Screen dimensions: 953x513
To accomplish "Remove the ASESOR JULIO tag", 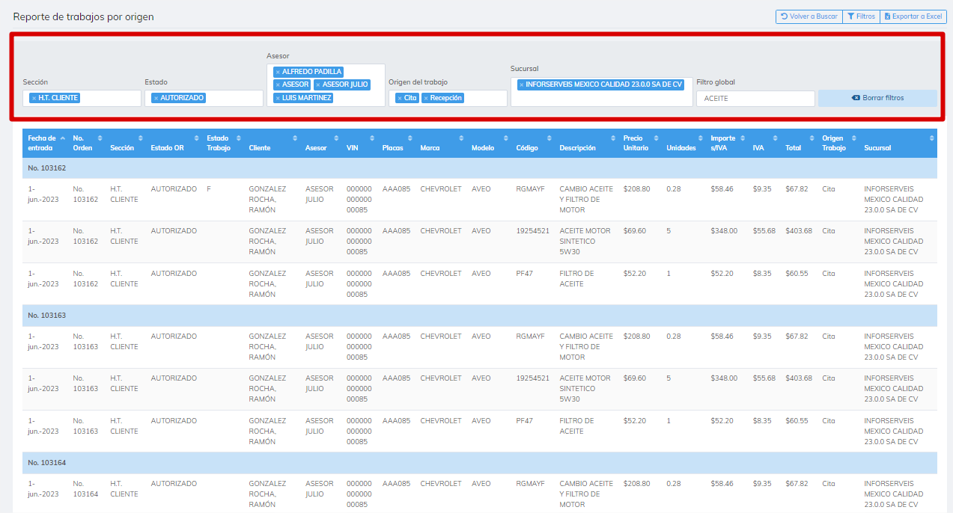I will click(x=318, y=85).
